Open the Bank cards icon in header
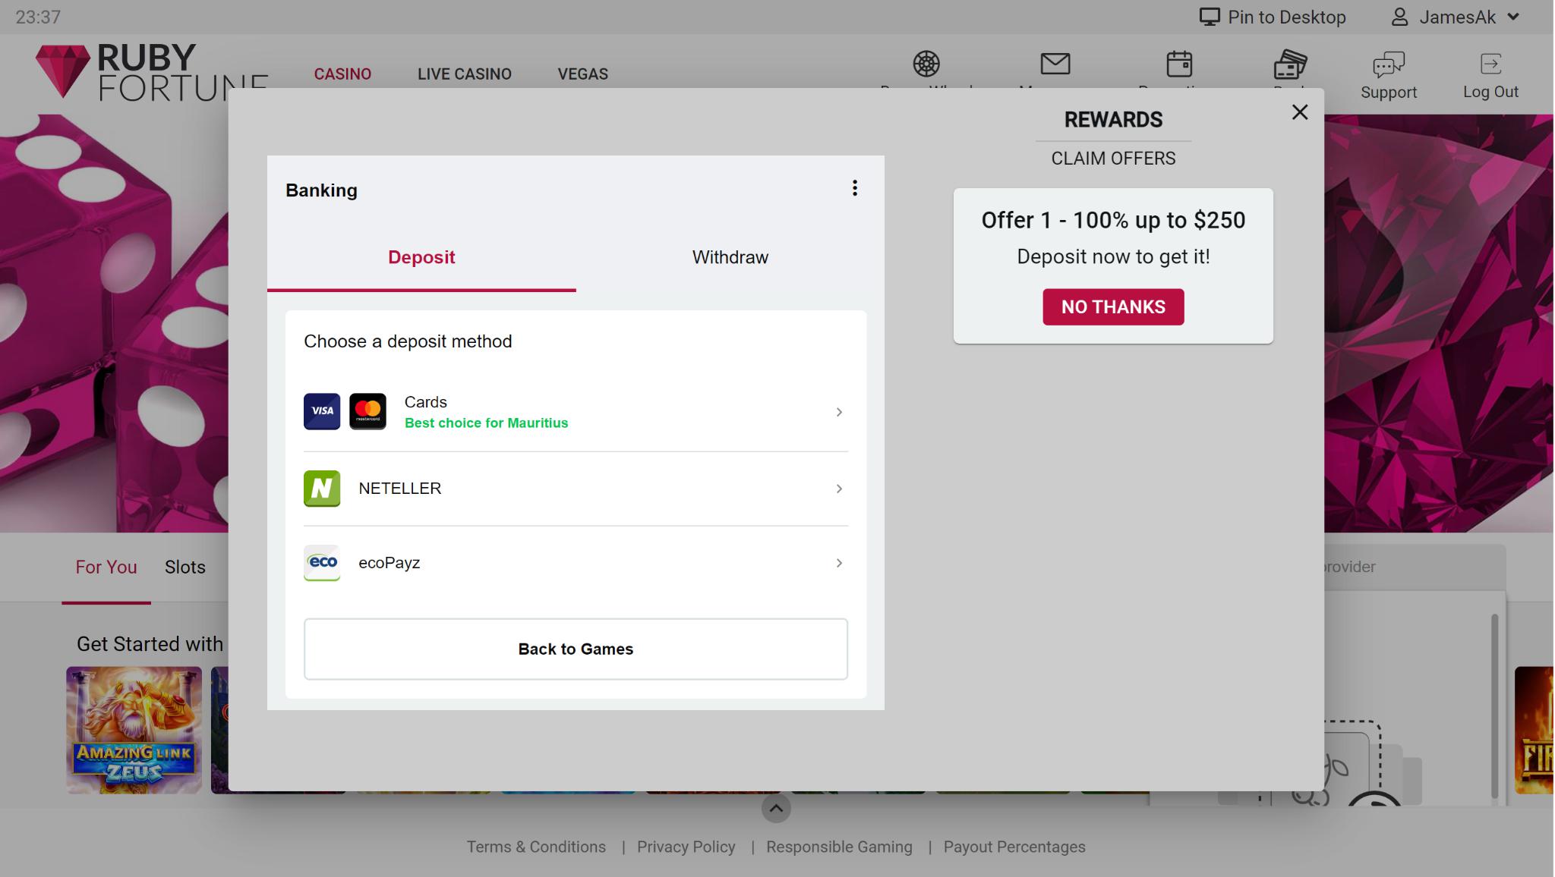Viewport: 1555px width, 877px height. pyautogui.click(x=1290, y=64)
